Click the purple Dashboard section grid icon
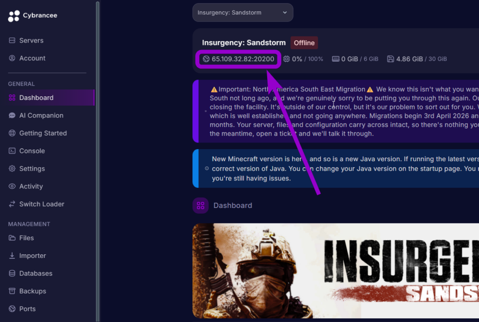479x322 pixels. (200, 206)
